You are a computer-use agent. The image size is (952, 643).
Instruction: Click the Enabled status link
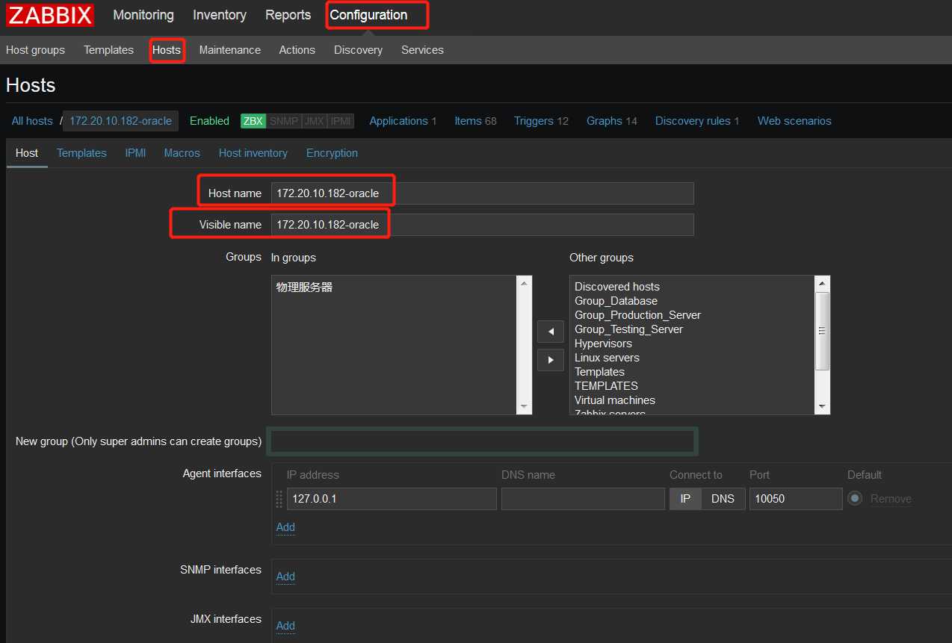(209, 121)
